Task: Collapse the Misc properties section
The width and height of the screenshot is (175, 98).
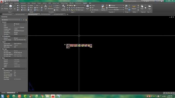Action: [x=26, y=69]
